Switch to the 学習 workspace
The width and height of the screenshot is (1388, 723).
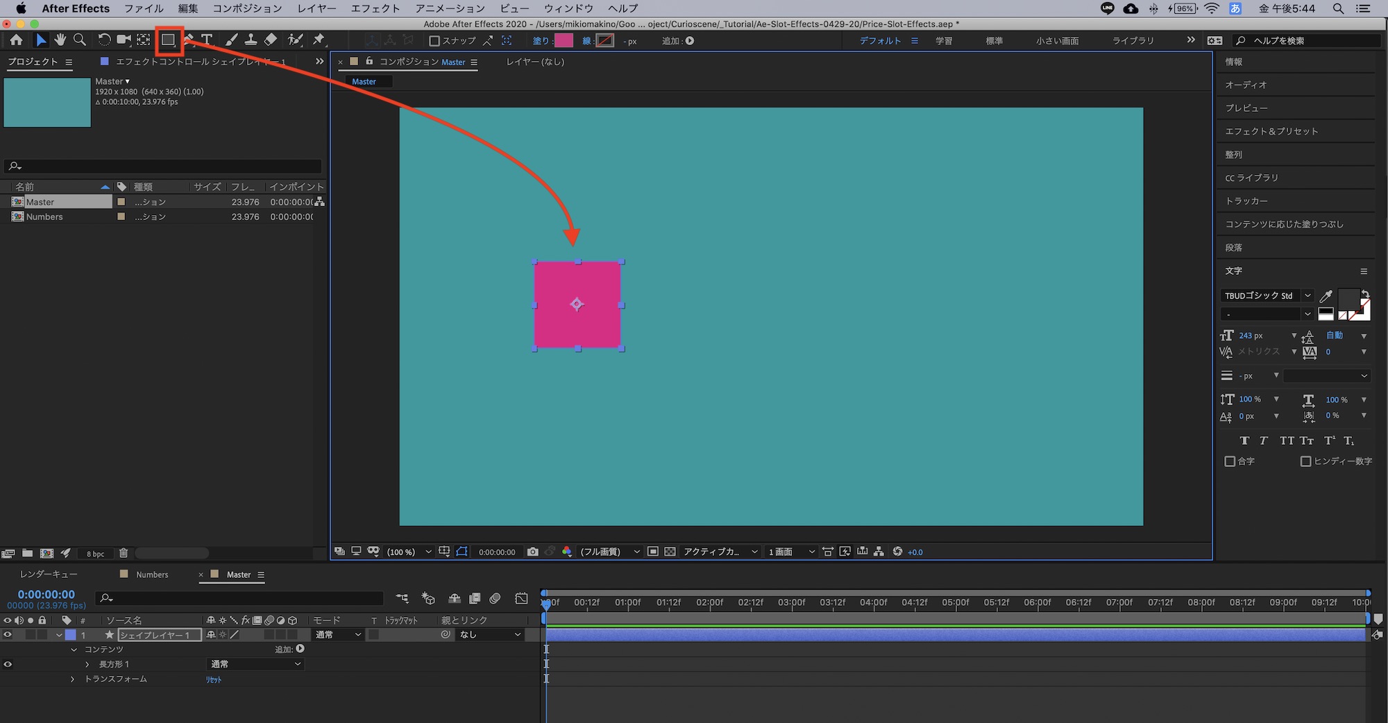click(943, 41)
